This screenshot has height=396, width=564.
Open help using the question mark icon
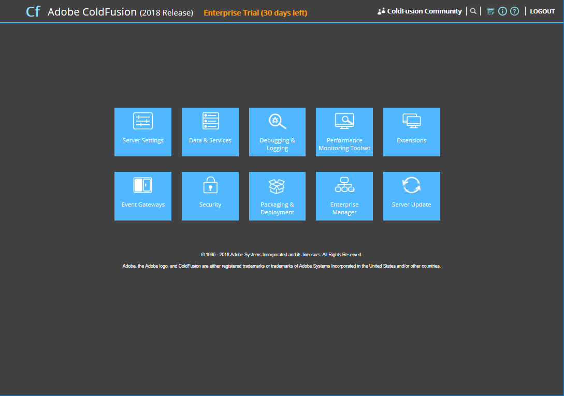514,11
